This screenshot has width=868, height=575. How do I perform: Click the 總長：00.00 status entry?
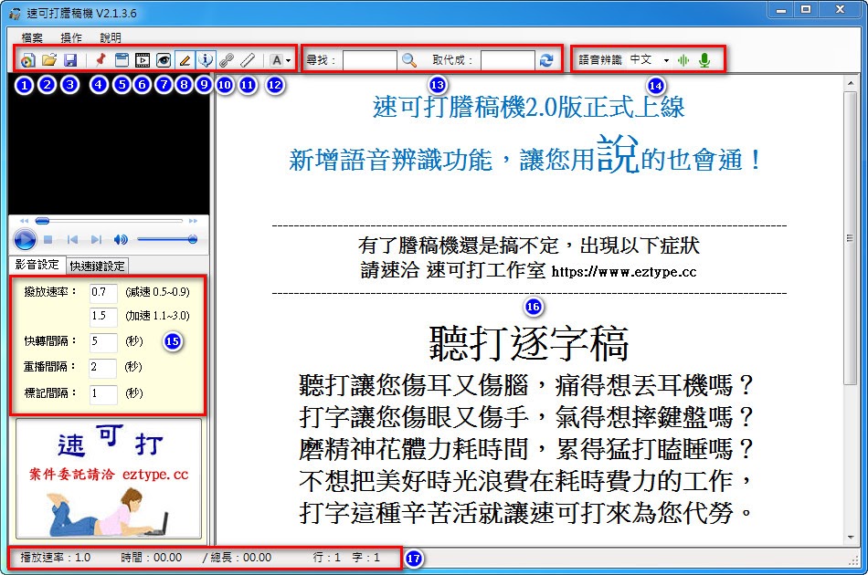click(240, 558)
